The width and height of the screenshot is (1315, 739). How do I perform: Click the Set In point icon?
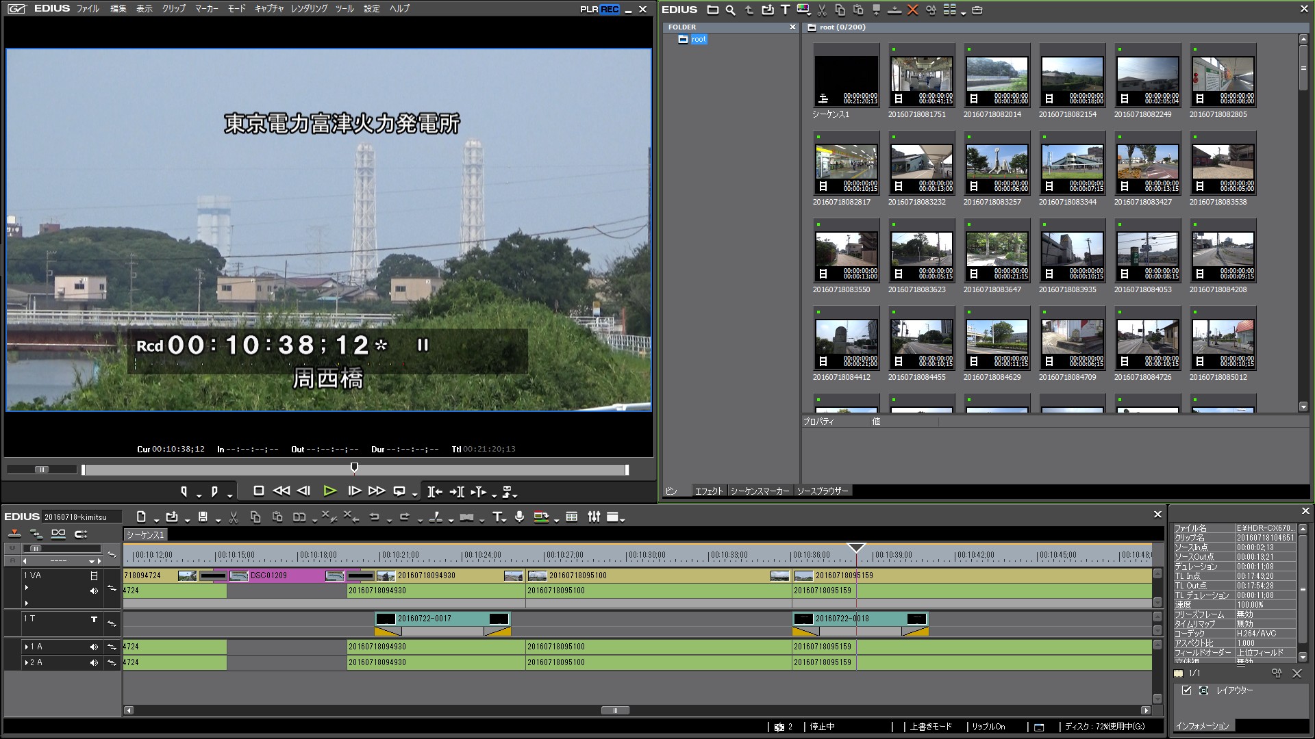(184, 491)
